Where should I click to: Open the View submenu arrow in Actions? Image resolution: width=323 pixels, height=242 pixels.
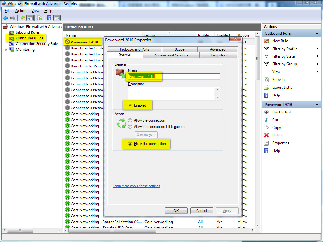pyautogui.click(x=317, y=72)
